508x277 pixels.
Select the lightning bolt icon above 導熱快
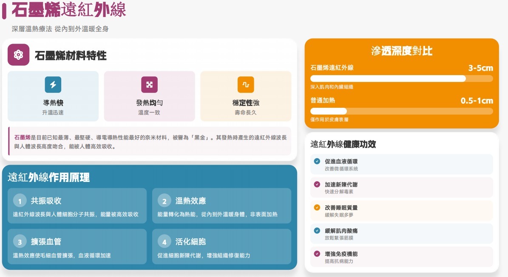click(x=53, y=84)
